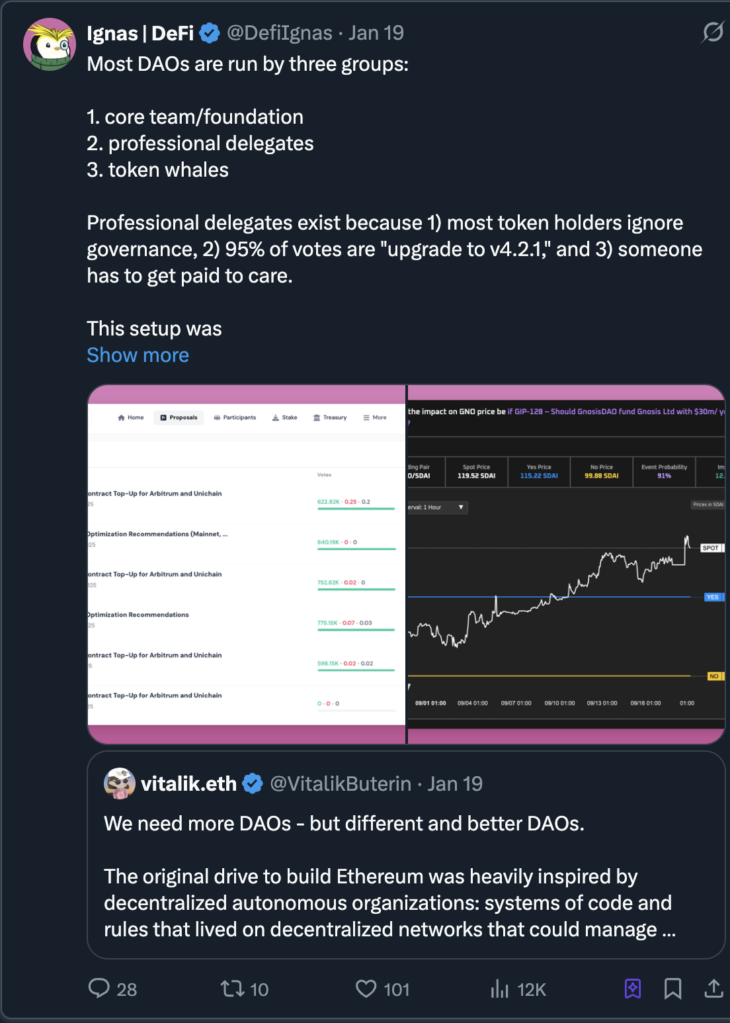Click the purple sparkle bookmark icon
This screenshot has height=1023, width=730.
coord(633,989)
